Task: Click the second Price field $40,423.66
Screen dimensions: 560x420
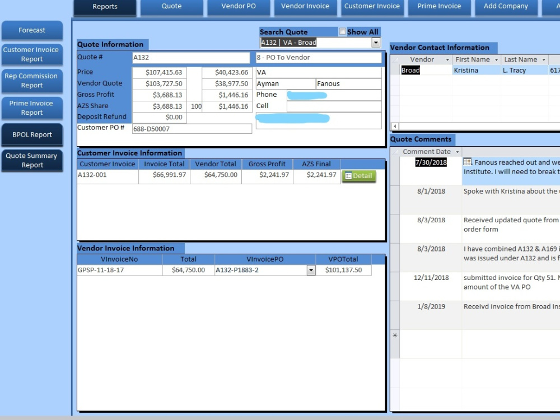Action: point(228,72)
